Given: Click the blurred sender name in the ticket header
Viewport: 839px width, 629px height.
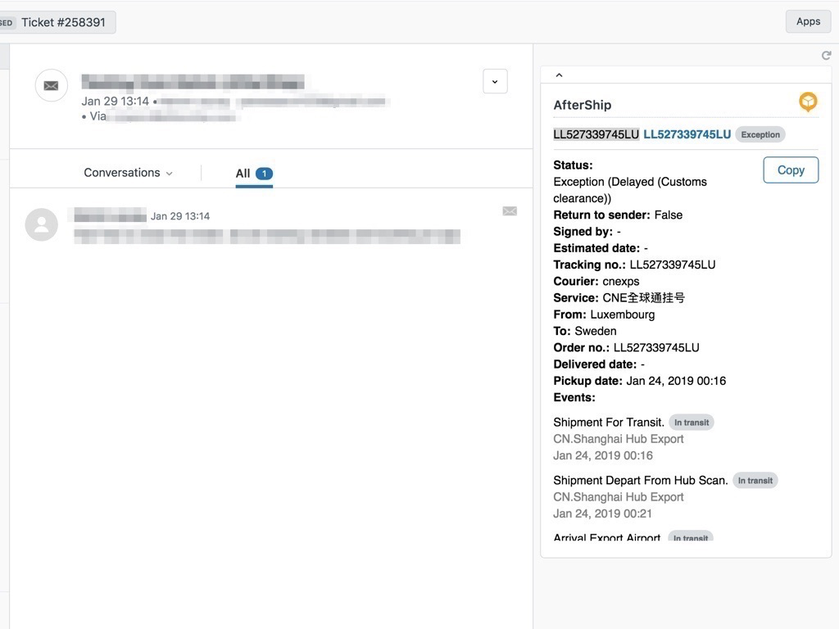Looking at the screenshot, I should click(x=193, y=83).
